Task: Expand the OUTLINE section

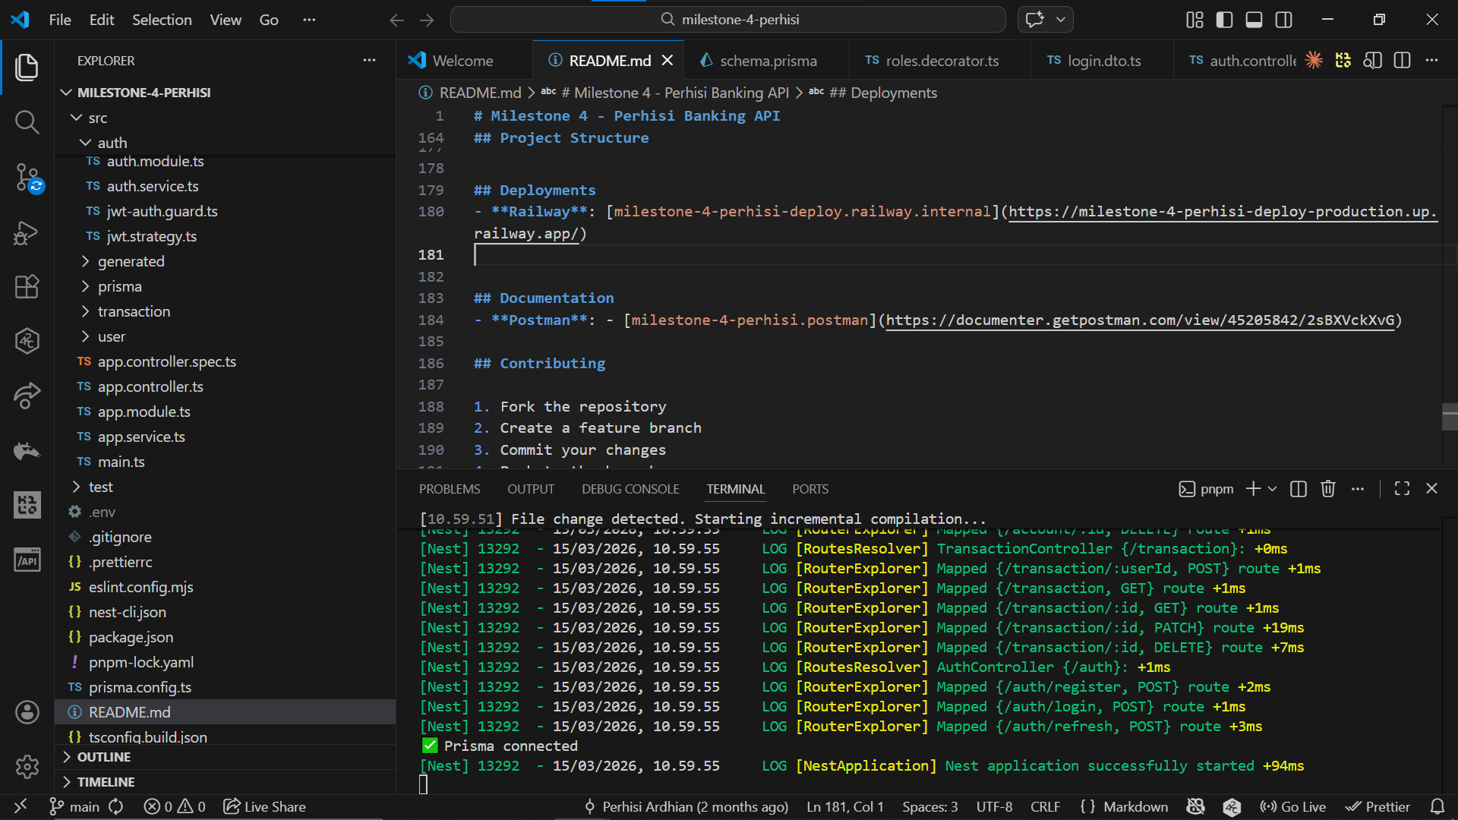Action: click(104, 757)
